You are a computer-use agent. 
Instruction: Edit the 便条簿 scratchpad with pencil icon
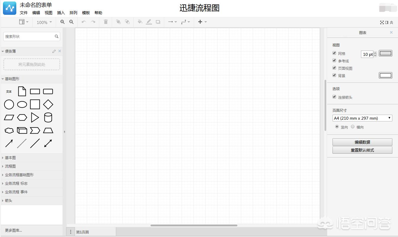(x=54, y=51)
